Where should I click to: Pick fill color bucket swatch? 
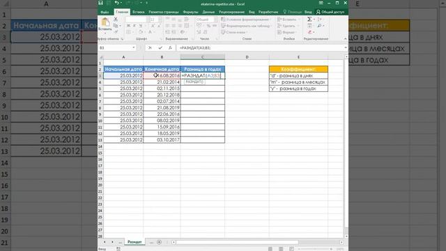[x=141, y=32]
